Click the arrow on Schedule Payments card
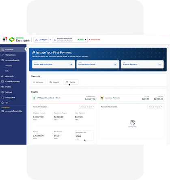The width and height of the screenshot is (170, 180). pos(159,64)
